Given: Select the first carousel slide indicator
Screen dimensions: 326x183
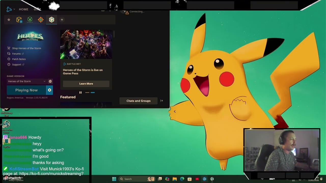Looking at the screenshot, I should tap(87, 93).
